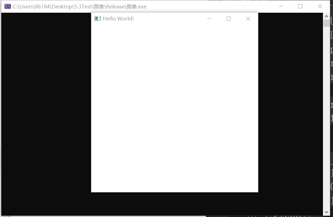
Task: Click empty Hello World title bar space before minimize
Action: (x=167, y=19)
